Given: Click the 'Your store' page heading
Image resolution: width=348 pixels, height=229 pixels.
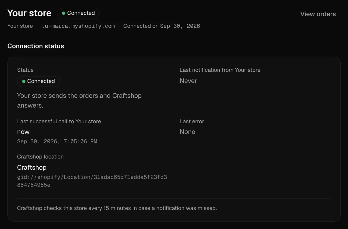Looking at the screenshot, I should tap(29, 13).
